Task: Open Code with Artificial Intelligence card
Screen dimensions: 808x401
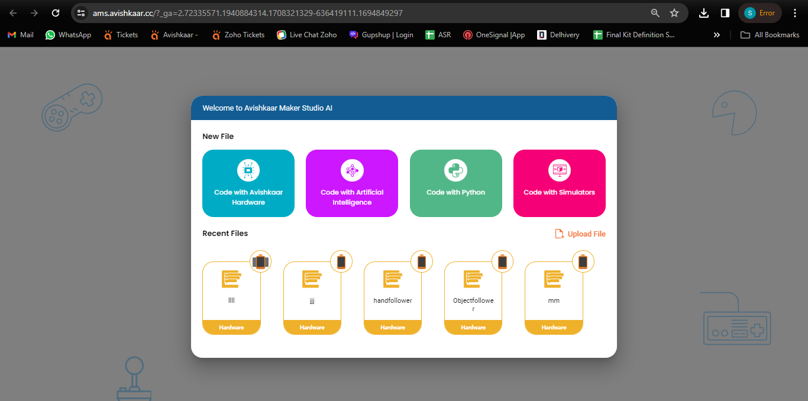Action: [352, 183]
